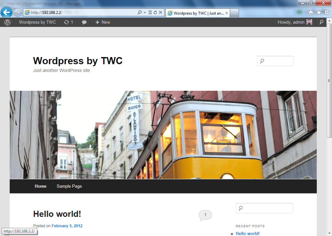Open the admin bar search magnifier
332x236 pixels.
tap(321, 22)
